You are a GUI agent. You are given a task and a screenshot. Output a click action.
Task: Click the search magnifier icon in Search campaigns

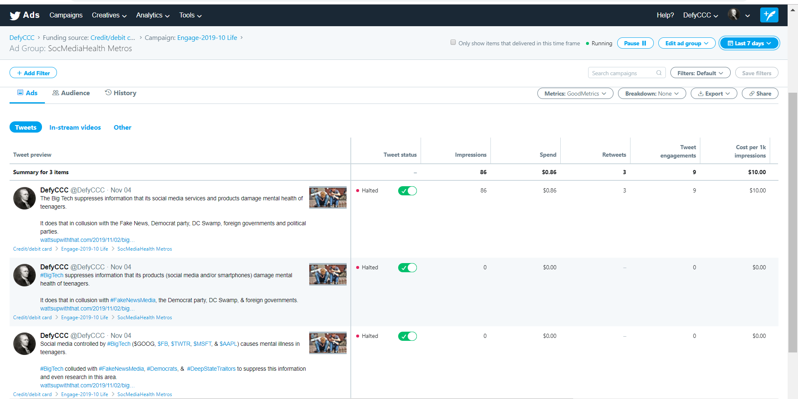click(x=659, y=73)
